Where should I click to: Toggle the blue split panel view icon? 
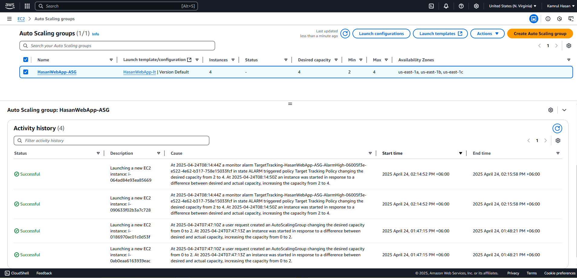(x=534, y=19)
